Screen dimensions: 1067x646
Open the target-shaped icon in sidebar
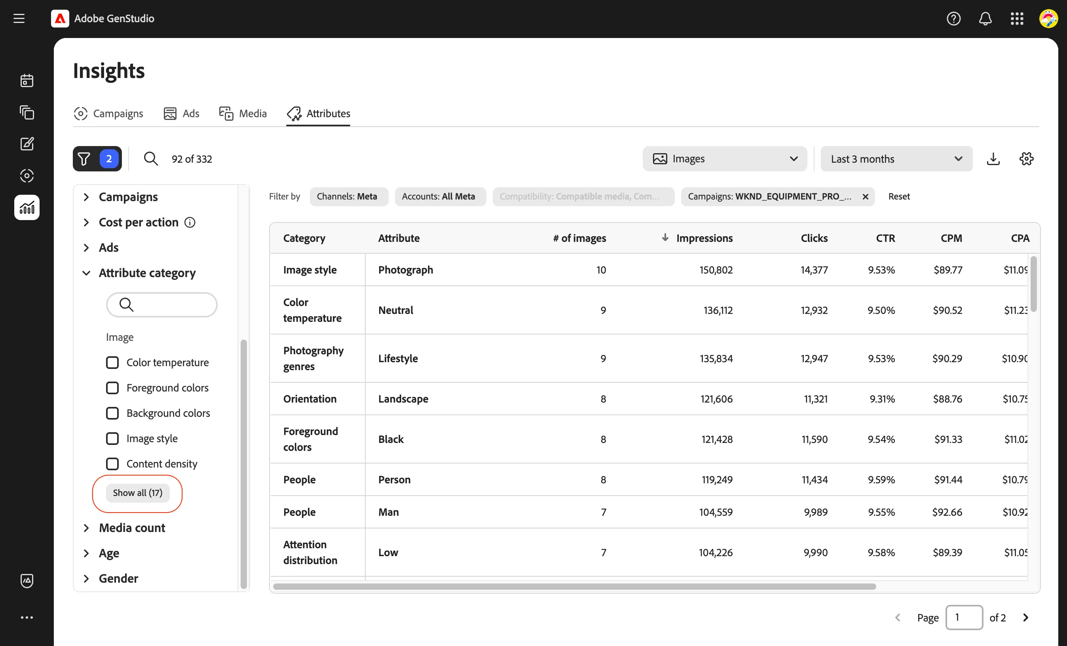(x=27, y=175)
